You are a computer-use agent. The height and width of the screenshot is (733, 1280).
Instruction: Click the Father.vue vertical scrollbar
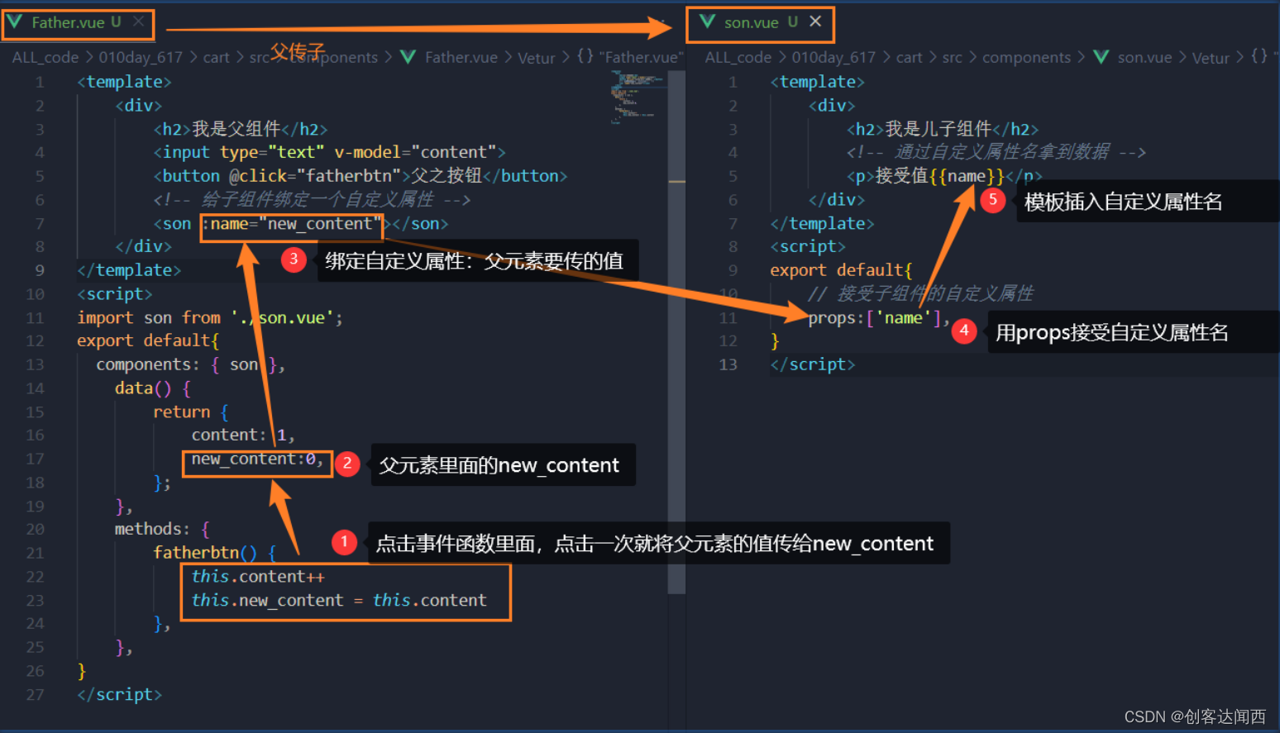676,332
